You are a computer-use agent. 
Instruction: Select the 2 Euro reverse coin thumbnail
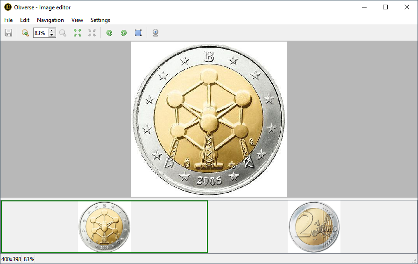click(x=314, y=227)
